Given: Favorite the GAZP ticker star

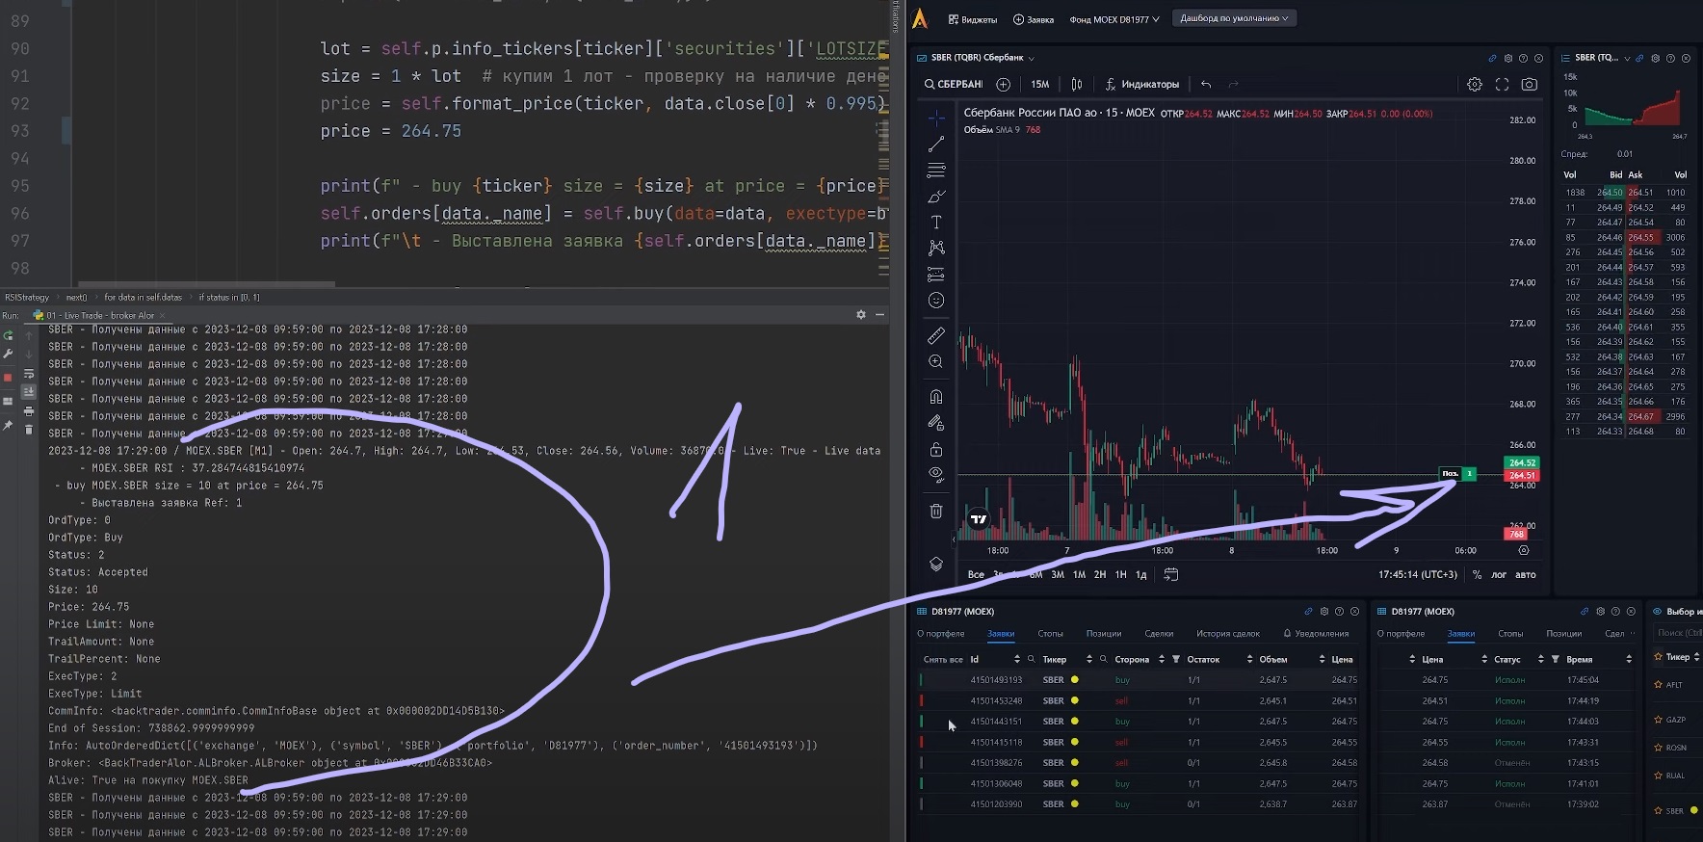Looking at the screenshot, I should 1658,720.
